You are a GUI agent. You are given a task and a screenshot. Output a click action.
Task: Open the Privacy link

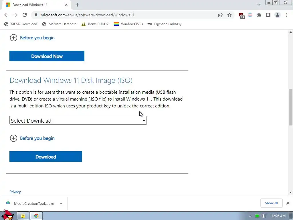pyautogui.click(x=15, y=192)
